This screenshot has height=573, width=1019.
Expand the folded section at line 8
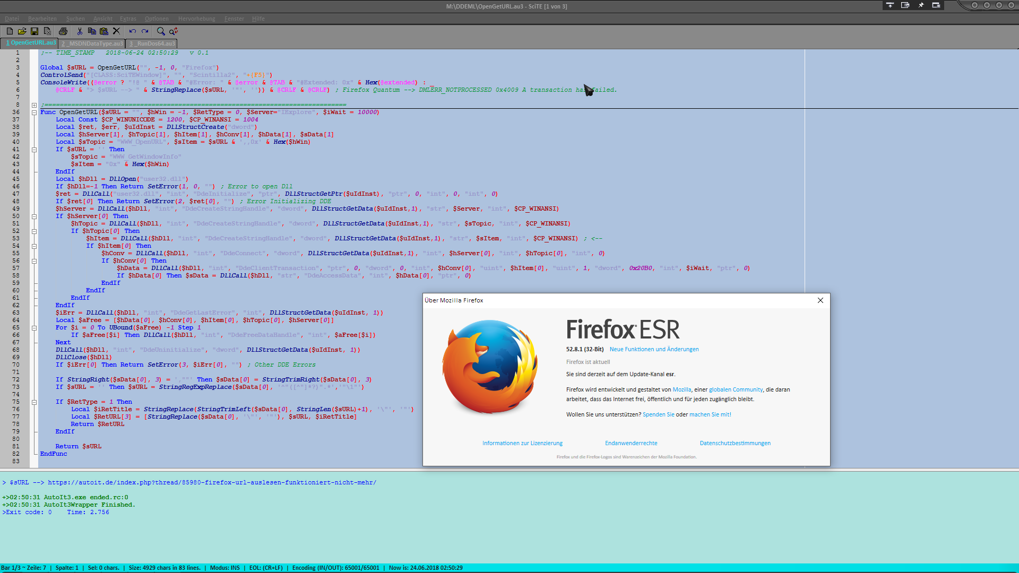tap(34, 105)
